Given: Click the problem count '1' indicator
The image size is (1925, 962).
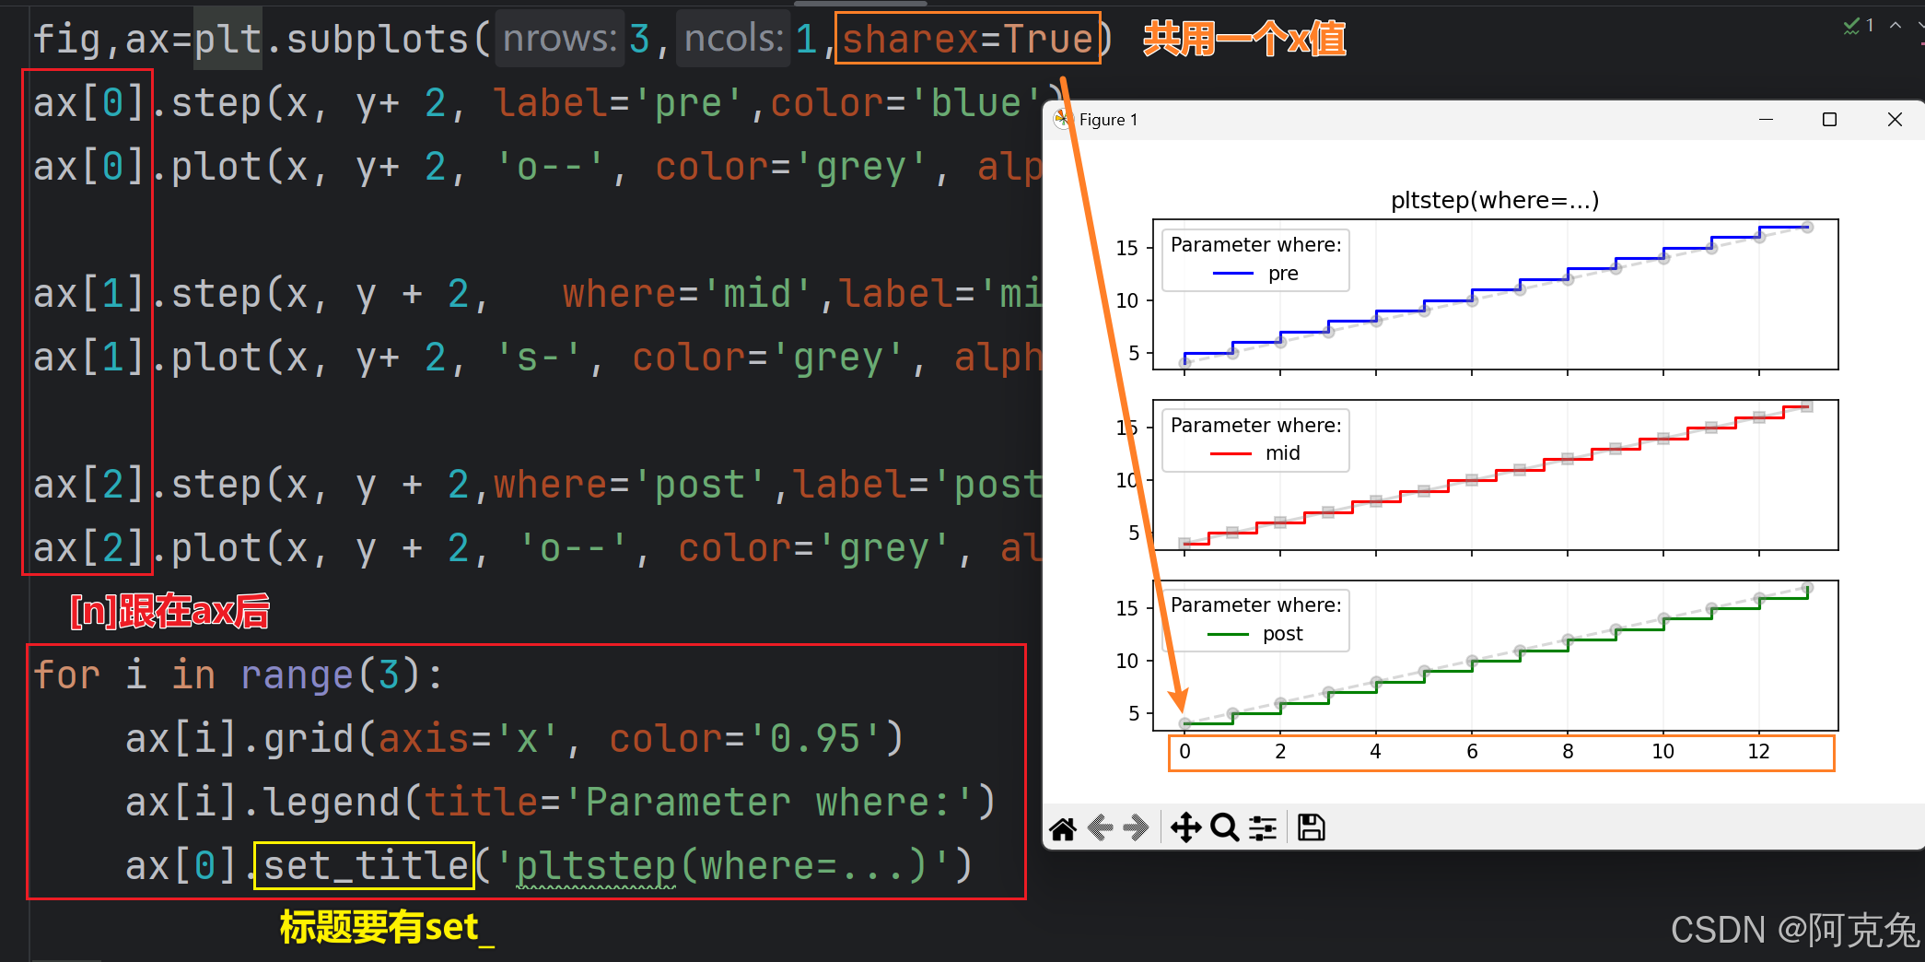Looking at the screenshot, I should click(1870, 25).
